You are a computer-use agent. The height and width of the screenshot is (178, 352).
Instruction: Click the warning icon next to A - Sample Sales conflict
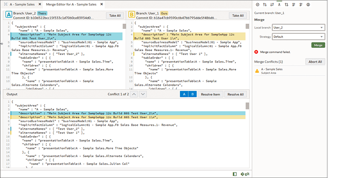(x=257, y=71)
